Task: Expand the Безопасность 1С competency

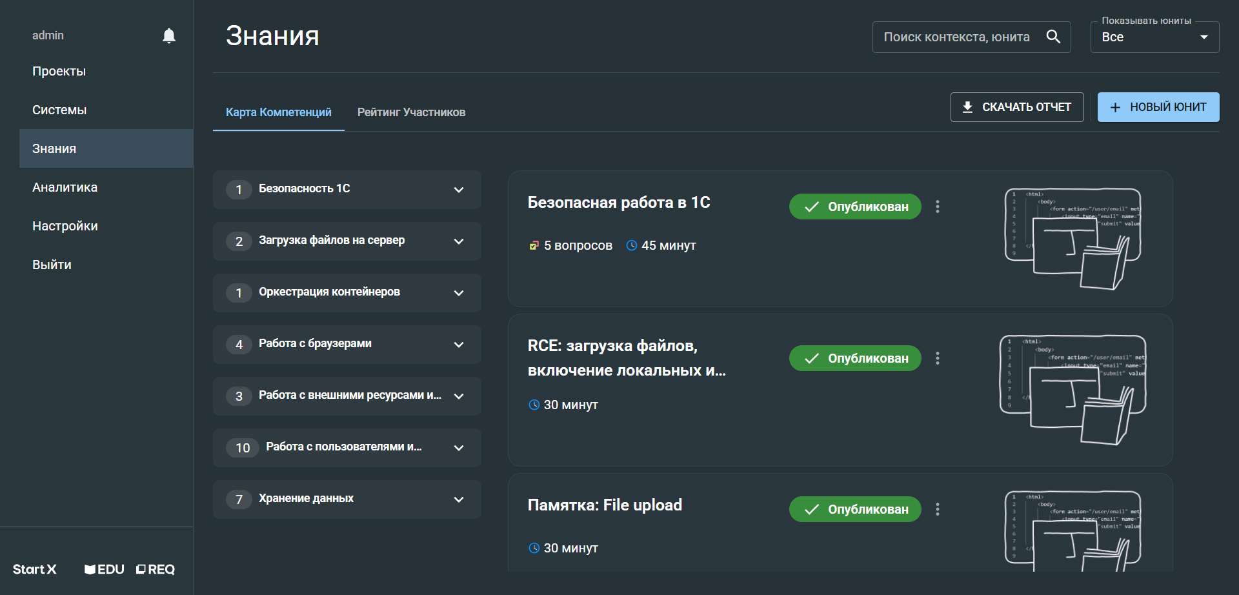Action: [459, 190]
